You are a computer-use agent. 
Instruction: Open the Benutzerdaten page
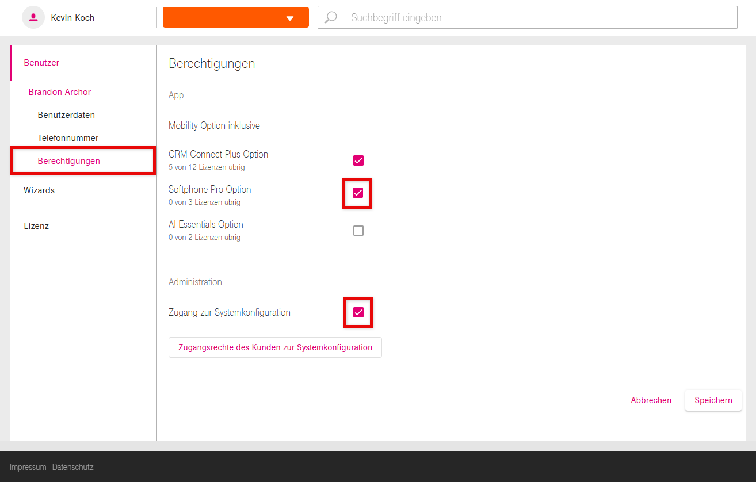(66, 115)
